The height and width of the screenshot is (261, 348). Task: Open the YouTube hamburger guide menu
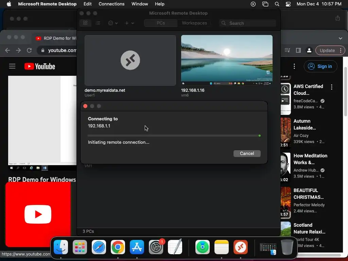point(12,66)
